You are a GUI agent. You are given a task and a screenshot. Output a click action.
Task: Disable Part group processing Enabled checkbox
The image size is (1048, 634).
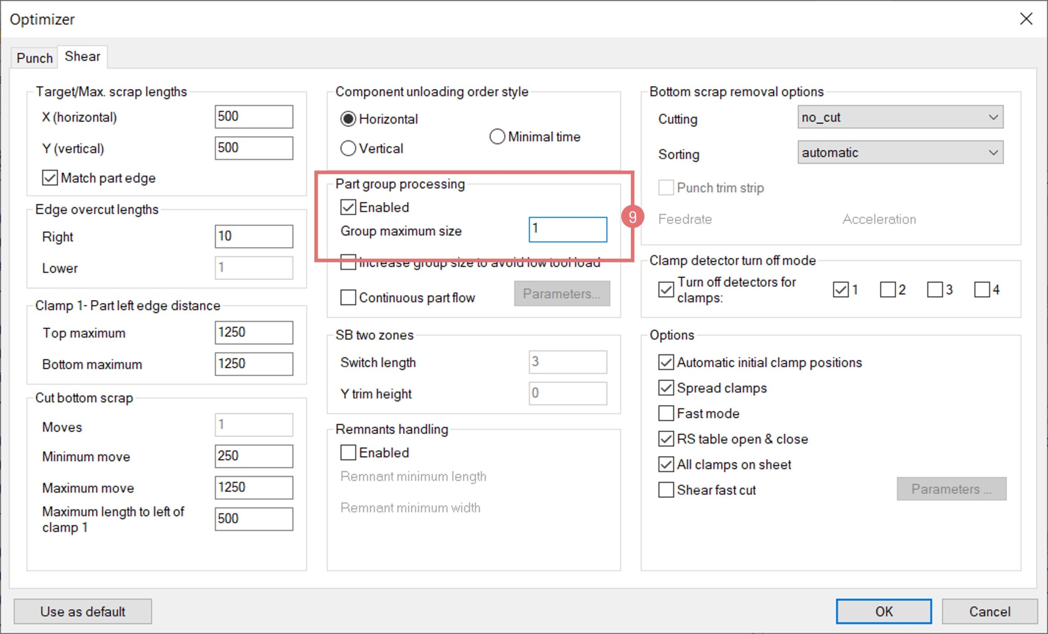(x=348, y=208)
